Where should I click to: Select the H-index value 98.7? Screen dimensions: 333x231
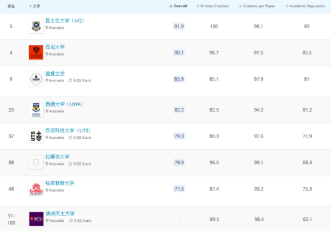pos(214,52)
